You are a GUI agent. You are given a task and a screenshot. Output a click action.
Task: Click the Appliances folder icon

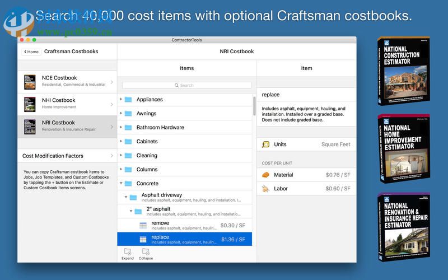[128, 100]
